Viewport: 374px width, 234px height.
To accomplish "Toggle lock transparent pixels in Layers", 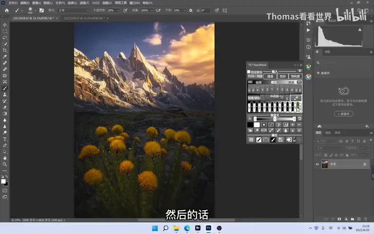I will pos(326,155).
